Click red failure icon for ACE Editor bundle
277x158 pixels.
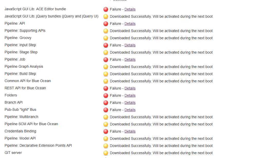pos(106,9)
